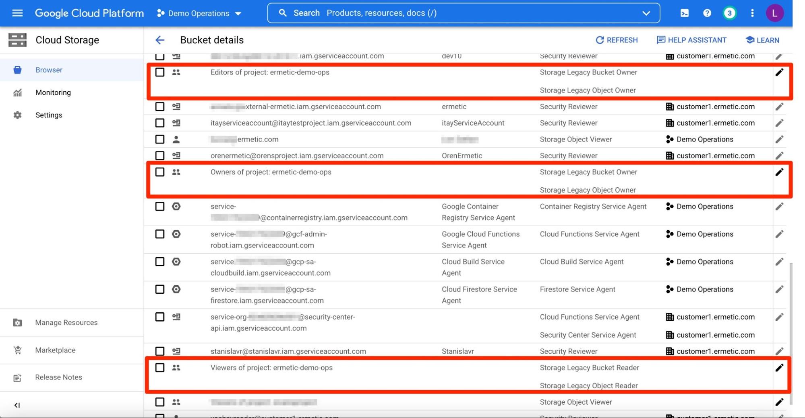
Task: Go back with the Bucket details arrow
Action: (160, 40)
